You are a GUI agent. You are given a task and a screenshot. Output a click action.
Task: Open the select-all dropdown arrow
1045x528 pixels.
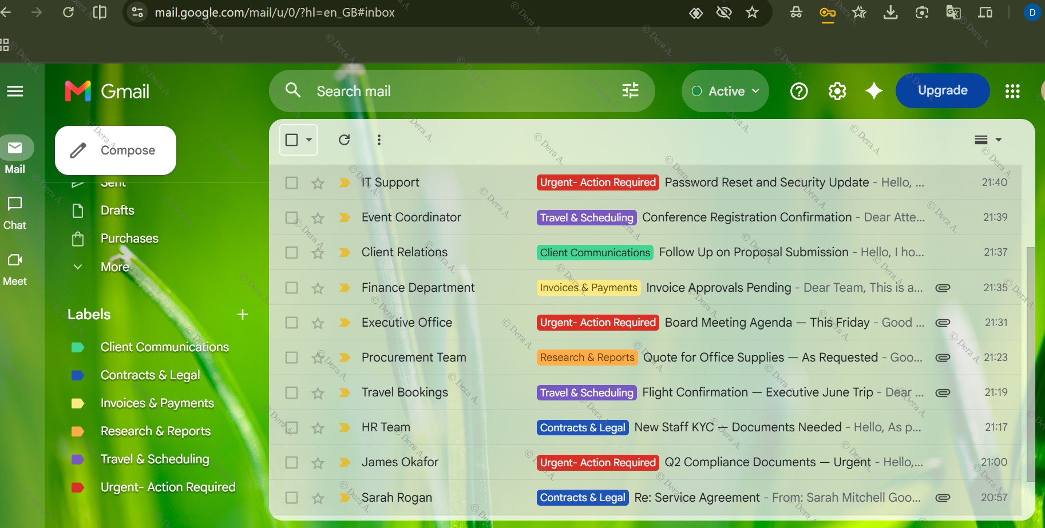click(309, 140)
